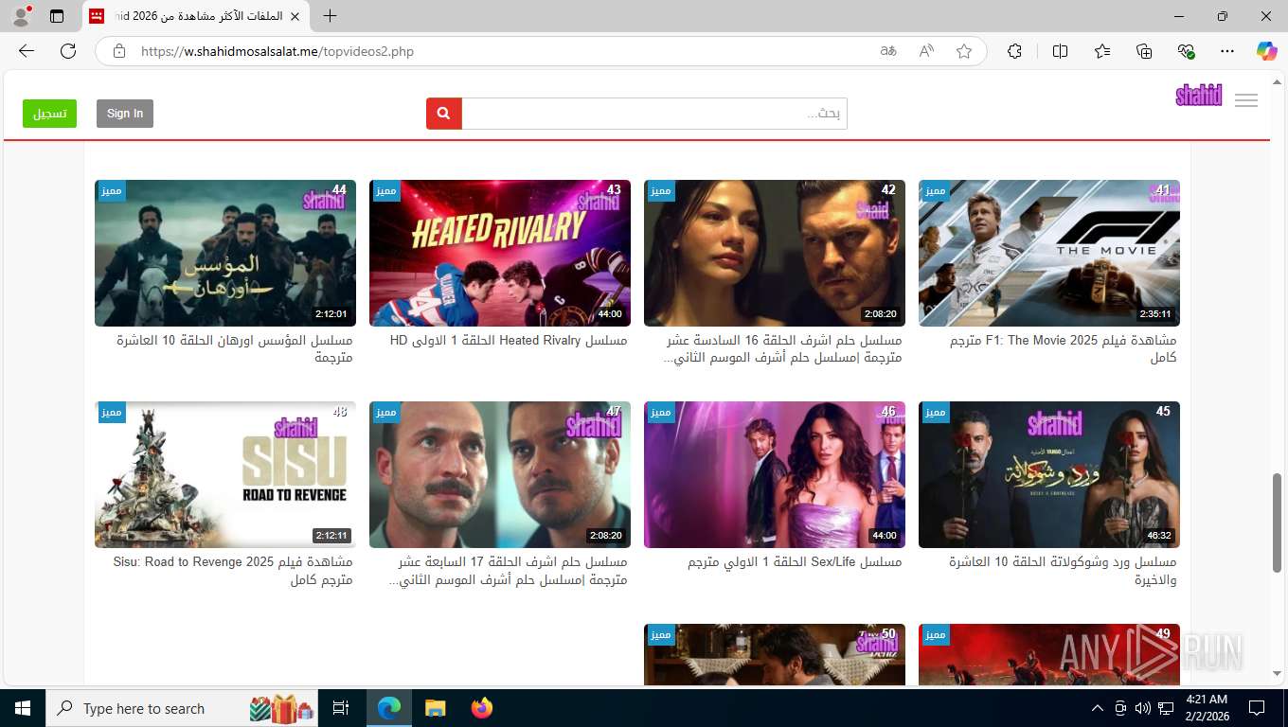Open المؤسس اورهان episode 10 thumbnail
This screenshot has height=727, width=1288.
(225, 253)
